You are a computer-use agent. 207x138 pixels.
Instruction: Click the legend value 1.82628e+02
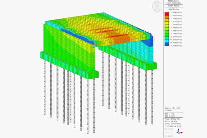click(x=176, y=16)
